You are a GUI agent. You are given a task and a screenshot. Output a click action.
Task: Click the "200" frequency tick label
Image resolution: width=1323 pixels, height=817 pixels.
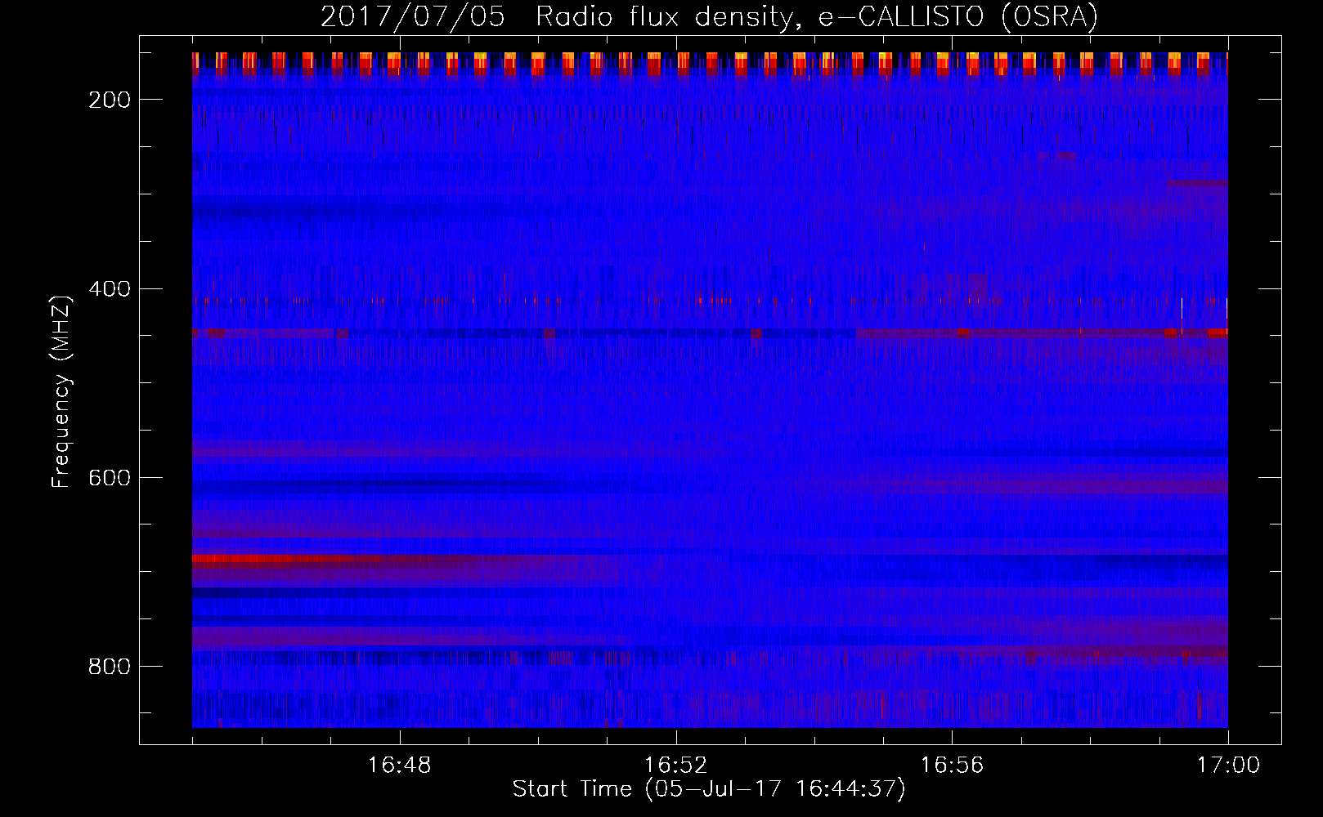coord(110,100)
